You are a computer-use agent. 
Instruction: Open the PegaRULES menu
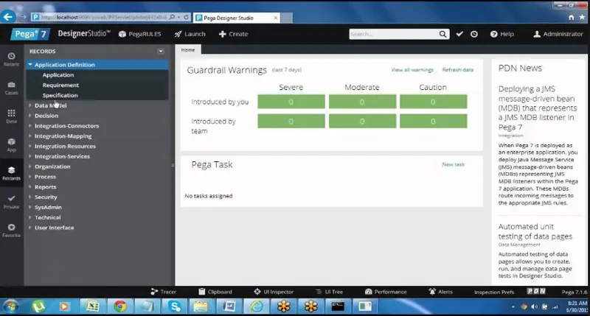click(139, 34)
